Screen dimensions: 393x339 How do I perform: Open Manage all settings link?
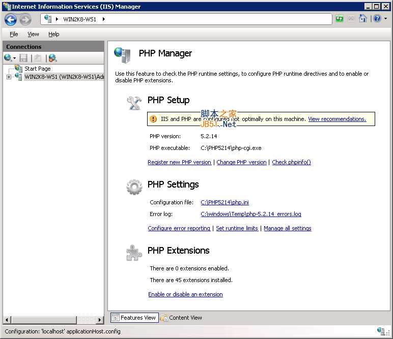click(x=288, y=228)
